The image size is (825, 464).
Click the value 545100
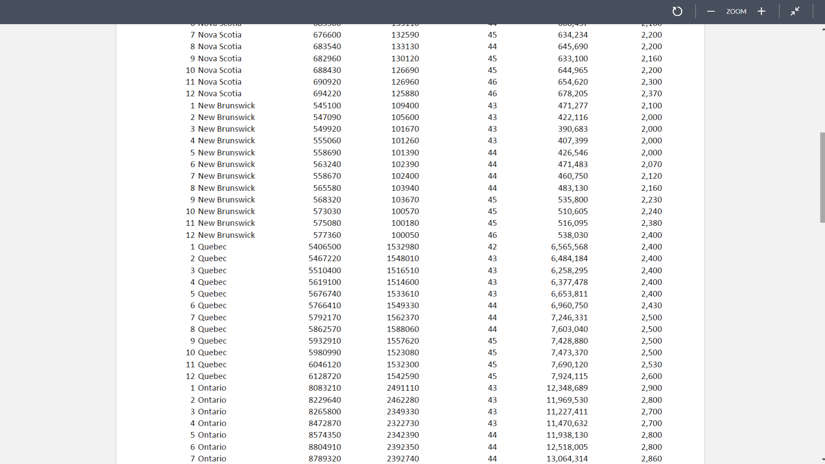(327, 106)
